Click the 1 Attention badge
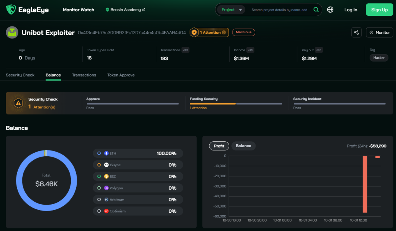The height and width of the screenshot is (231, 396). click(x=209, y=32)
